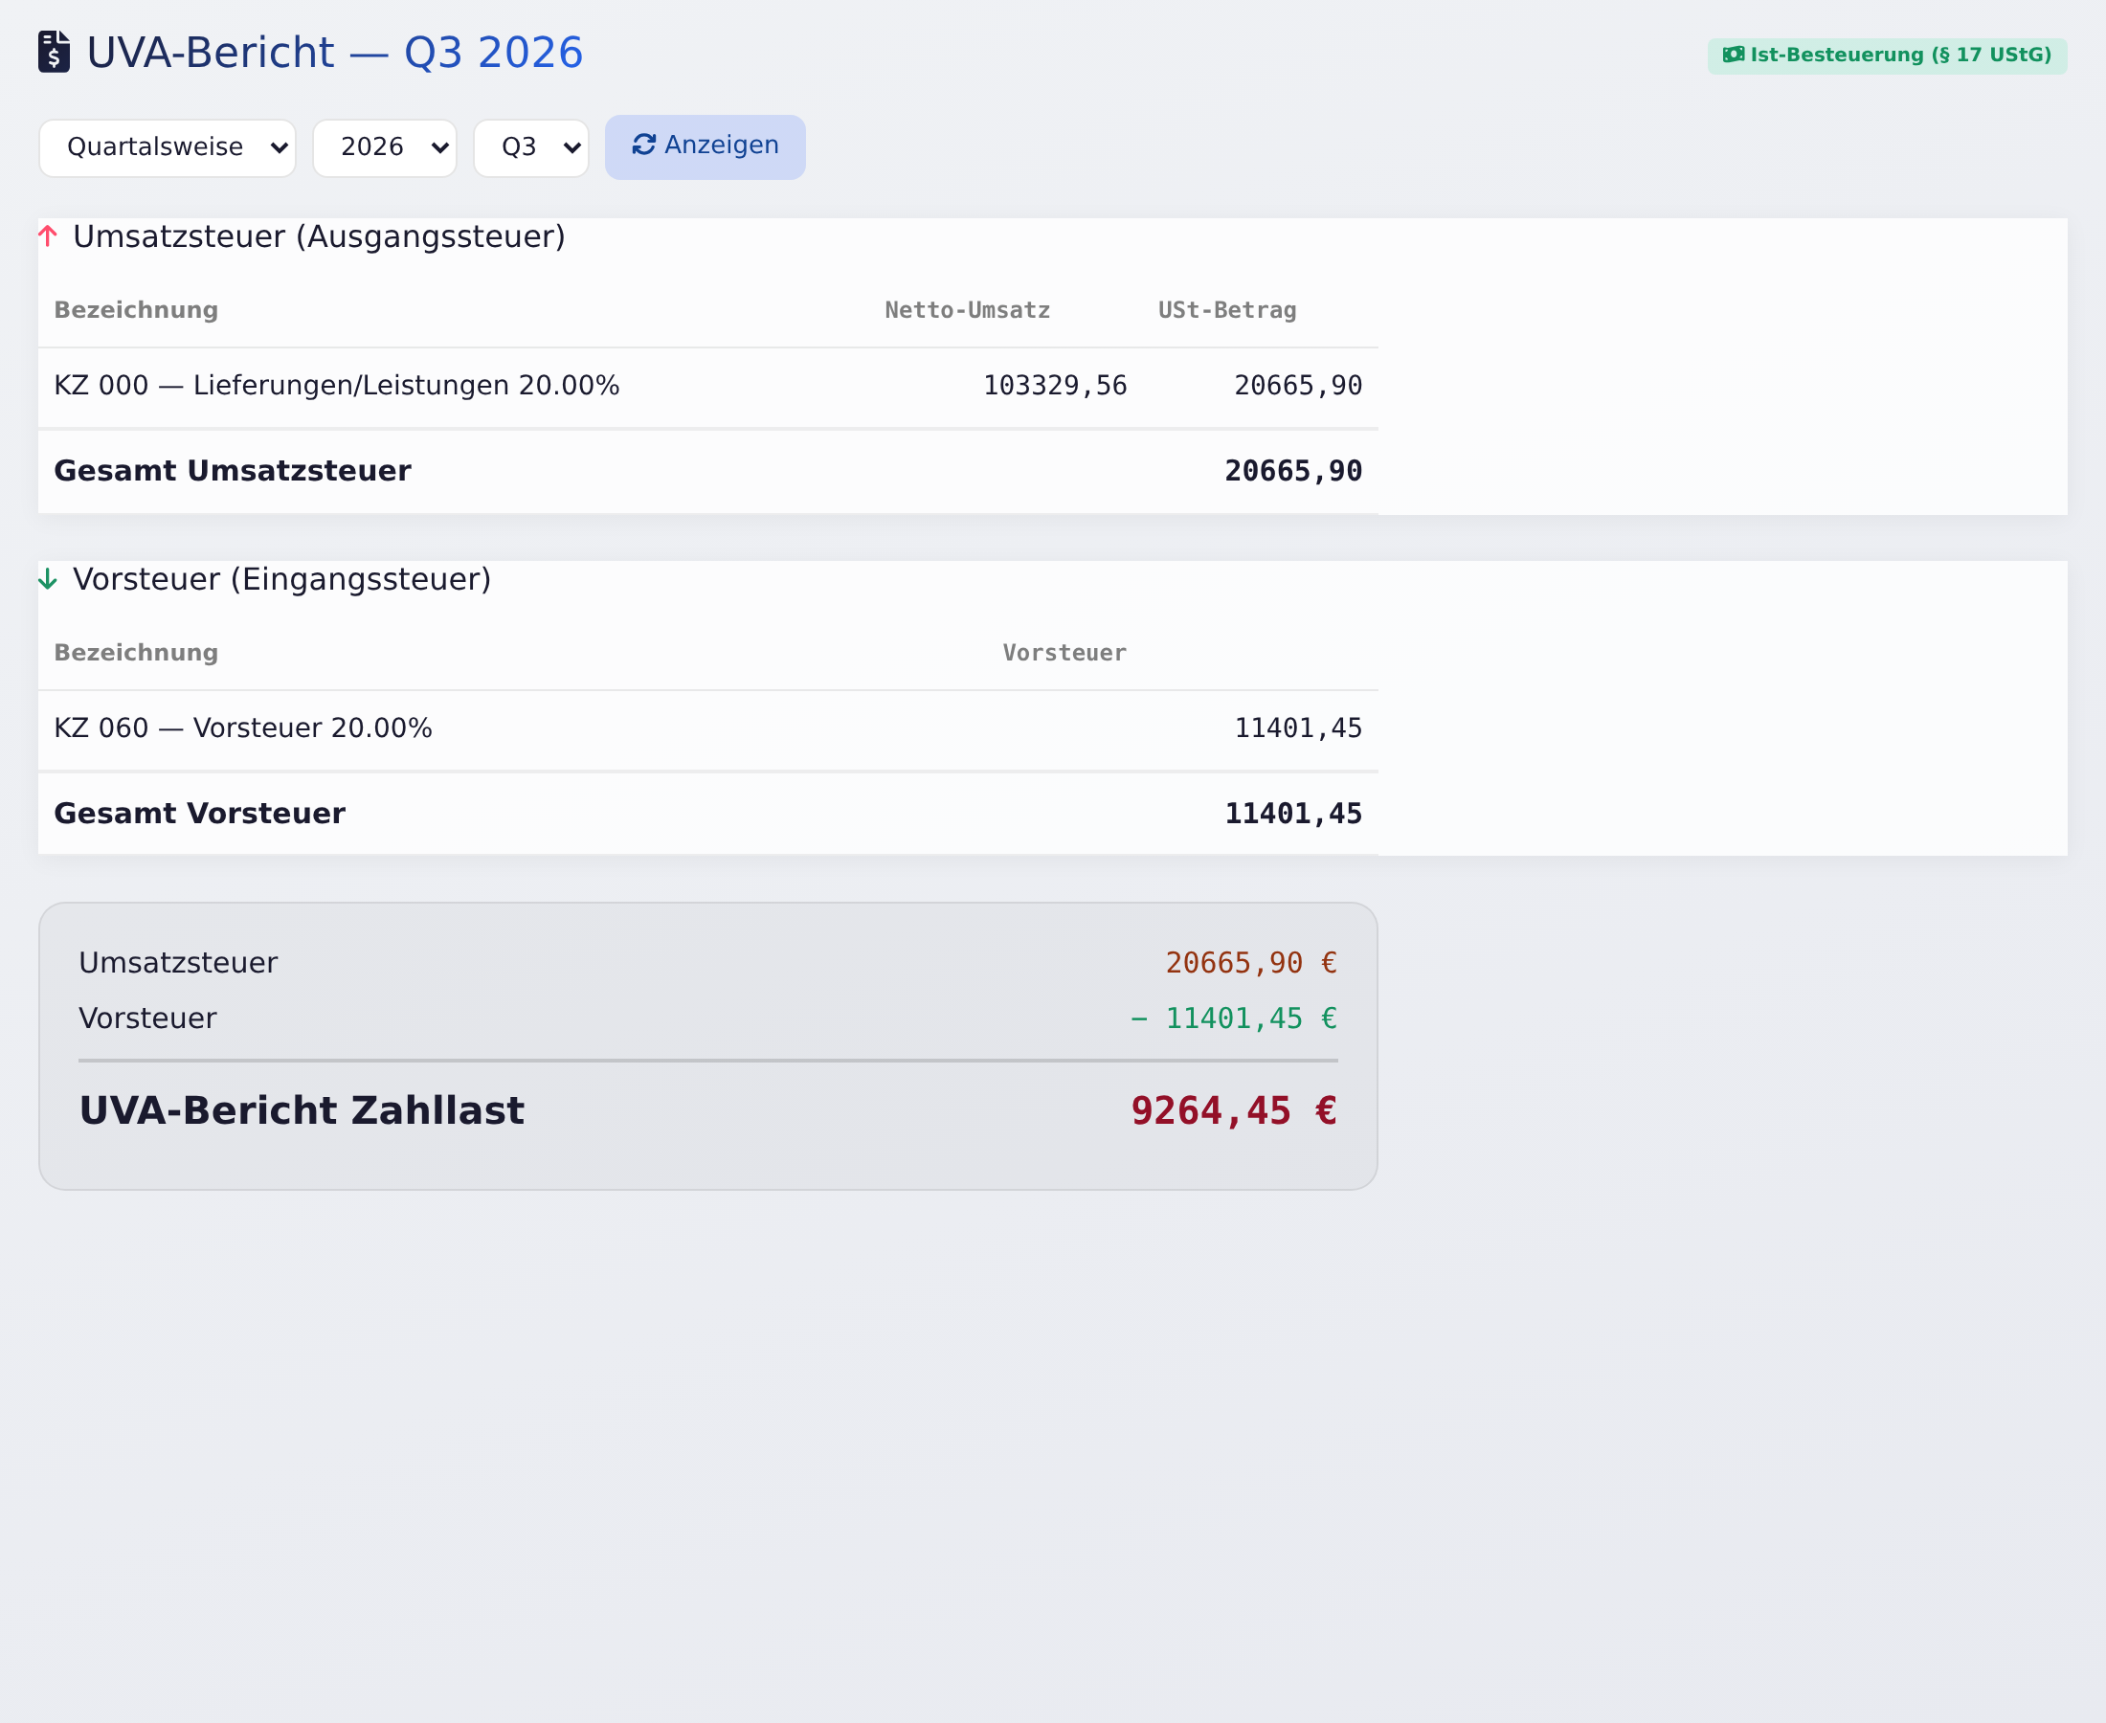This screenshot has height=1723, width=2106.
Task: Click the Netto-Umsatz column header
Action: [968, 311]
